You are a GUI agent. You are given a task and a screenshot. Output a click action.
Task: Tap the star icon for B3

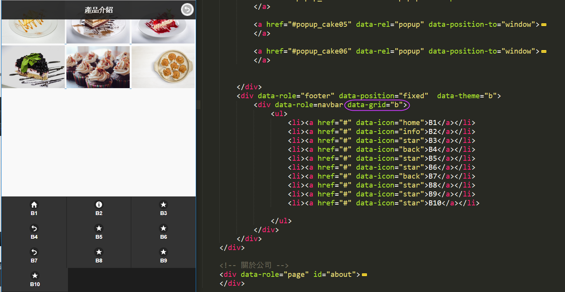click(163, 205)
